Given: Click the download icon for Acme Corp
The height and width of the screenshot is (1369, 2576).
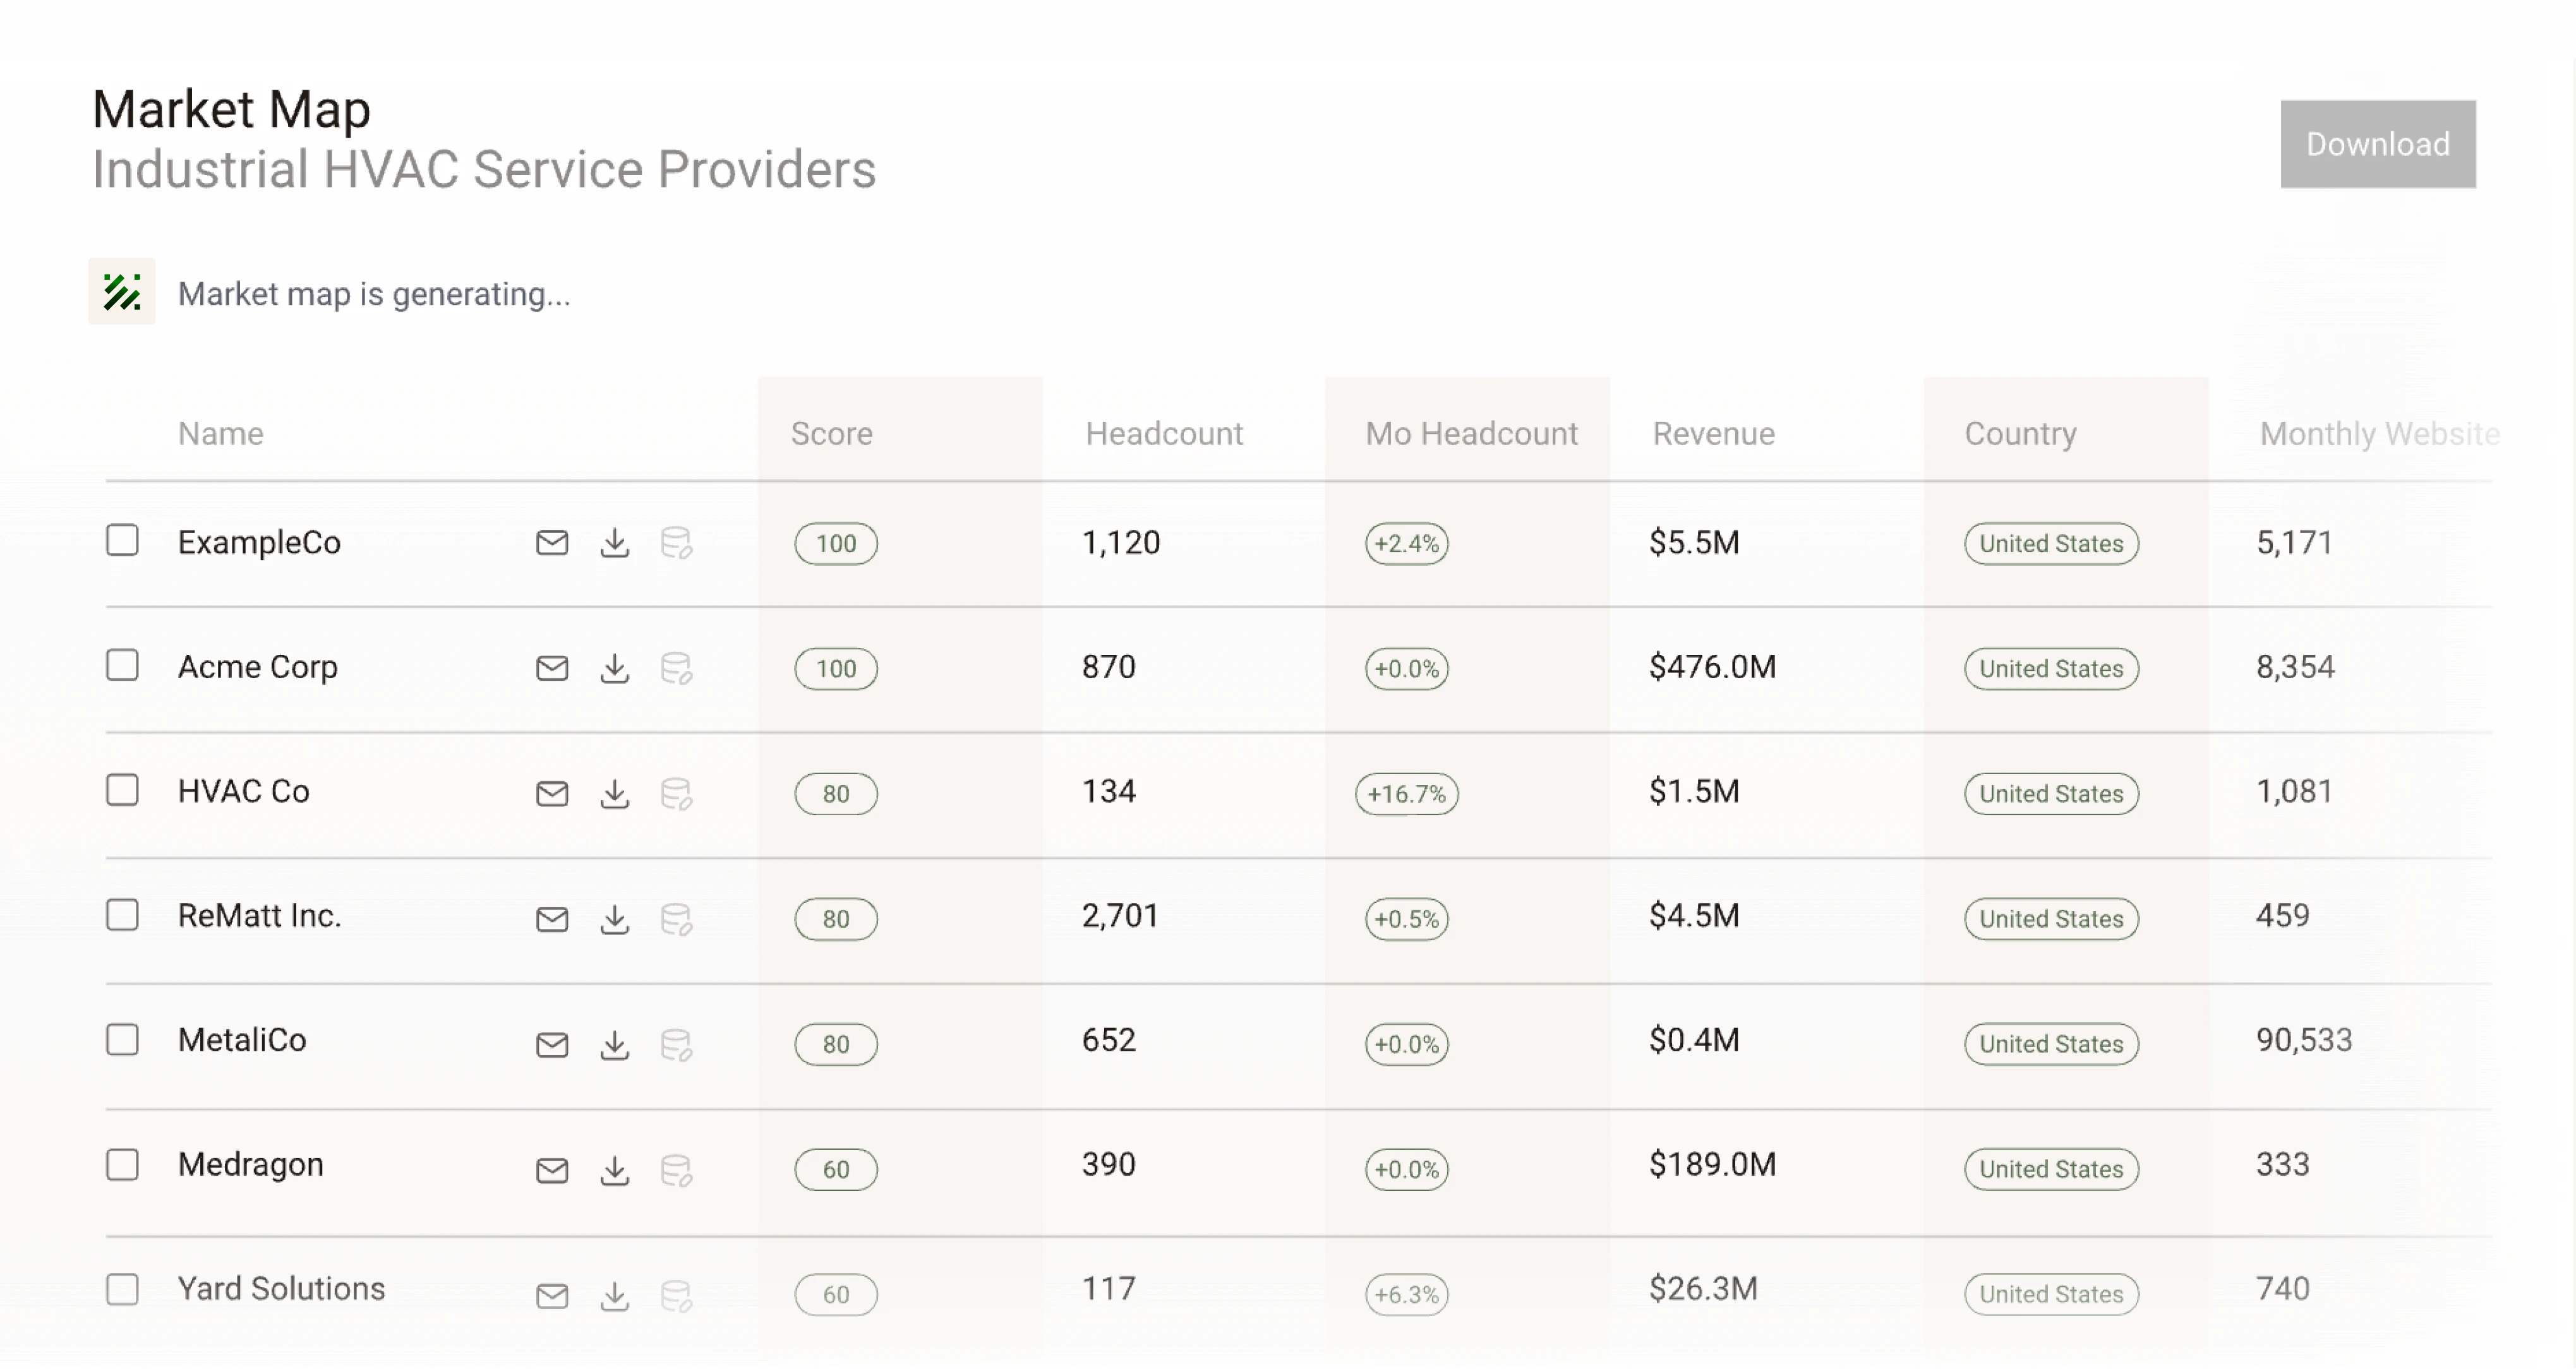Looking at the screenshot, I should click(615, 668).
